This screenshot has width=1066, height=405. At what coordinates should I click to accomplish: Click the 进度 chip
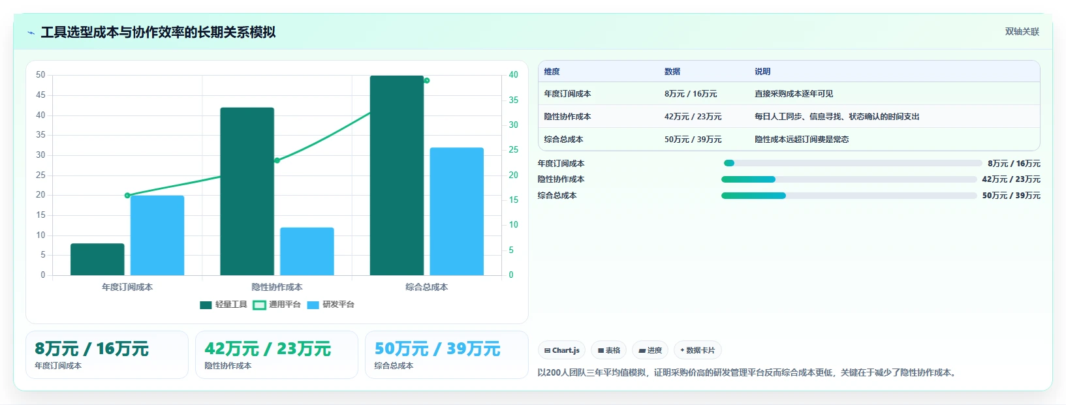pyautogui.click(x=650, y=350)
